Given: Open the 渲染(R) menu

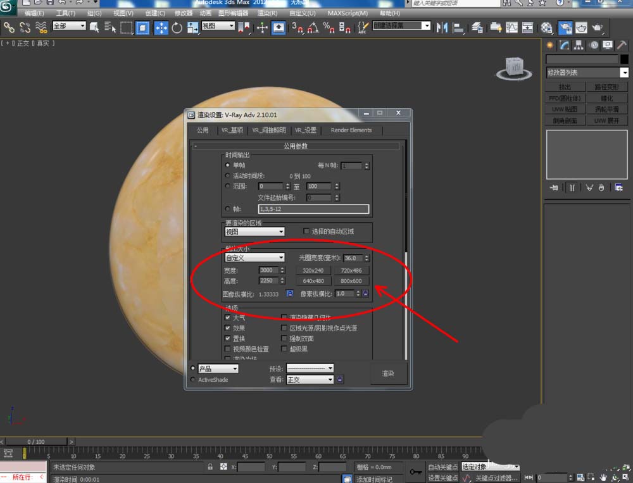Looking at the screenshot, I should 268,13.
